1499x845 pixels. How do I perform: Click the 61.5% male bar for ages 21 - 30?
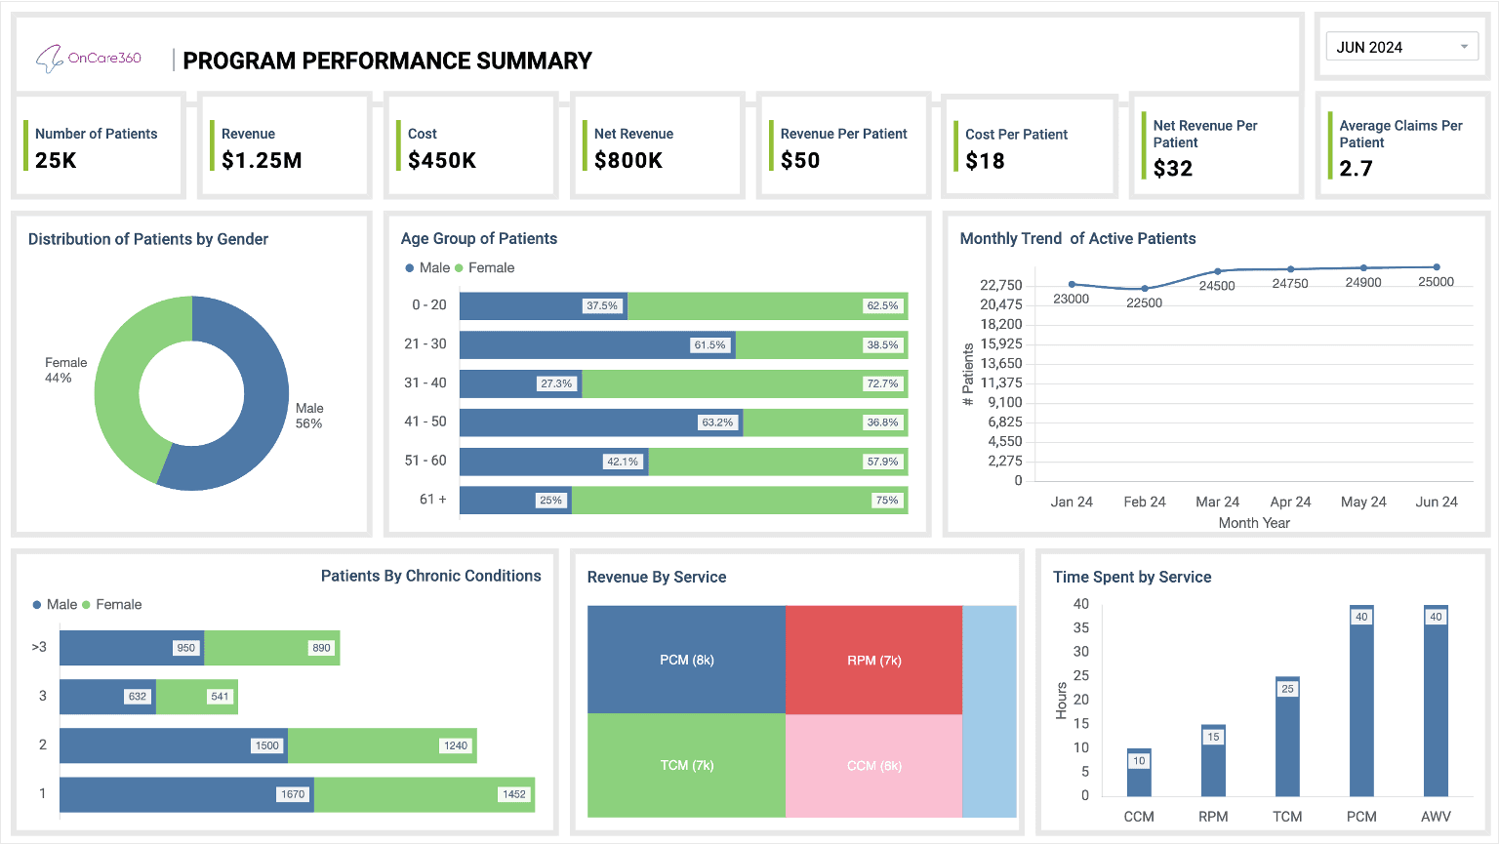[x=597, y=344]
